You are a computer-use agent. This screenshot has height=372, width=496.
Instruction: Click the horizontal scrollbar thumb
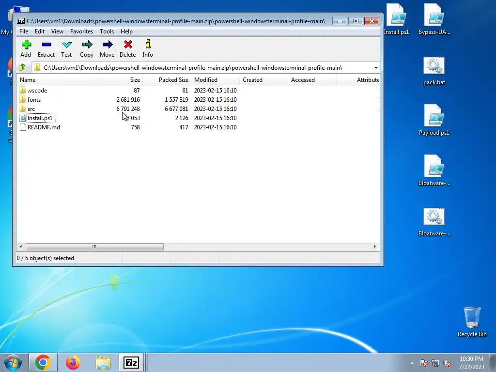94,247
